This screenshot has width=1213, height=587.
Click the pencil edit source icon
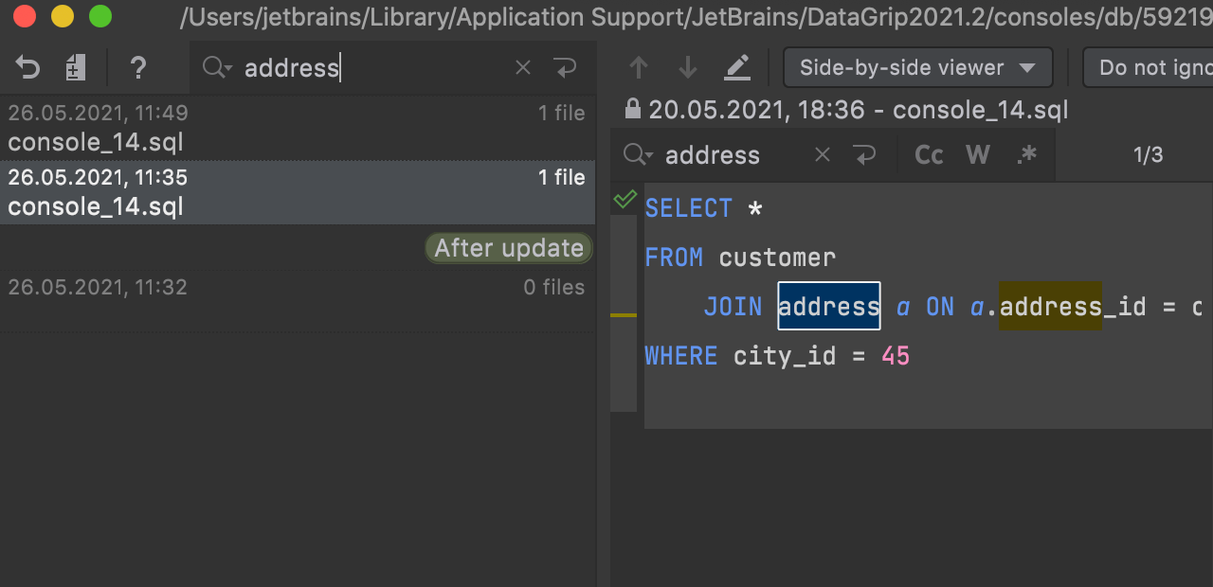(737, 68)
